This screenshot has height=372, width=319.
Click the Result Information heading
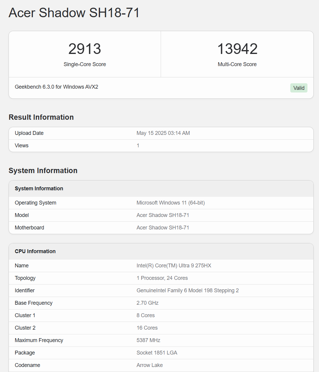pyautogui.click(x=41, y=117)
